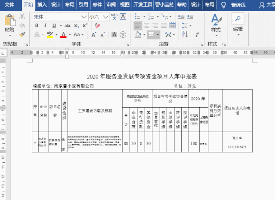The width and height of the screenshot is (275, 200).
Task: Click the Format Painter brush icon
Action: click(22, 33)
